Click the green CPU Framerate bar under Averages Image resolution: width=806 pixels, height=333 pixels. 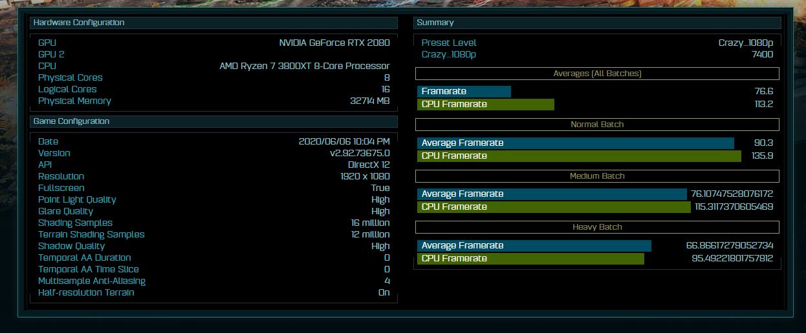pos(485,105)
